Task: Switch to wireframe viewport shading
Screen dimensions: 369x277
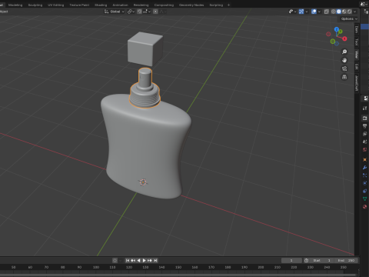Action: pyautogui.click(x=334, y=12)
